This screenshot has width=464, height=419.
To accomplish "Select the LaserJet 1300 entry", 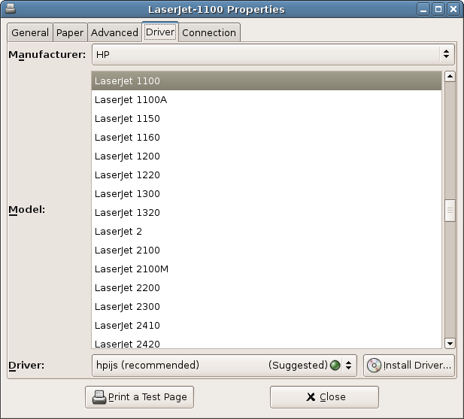I will [x=266, y=193].
